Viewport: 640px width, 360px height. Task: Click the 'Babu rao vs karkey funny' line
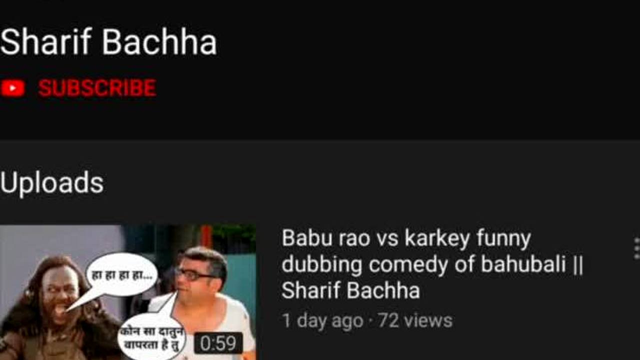pos(406,239)
